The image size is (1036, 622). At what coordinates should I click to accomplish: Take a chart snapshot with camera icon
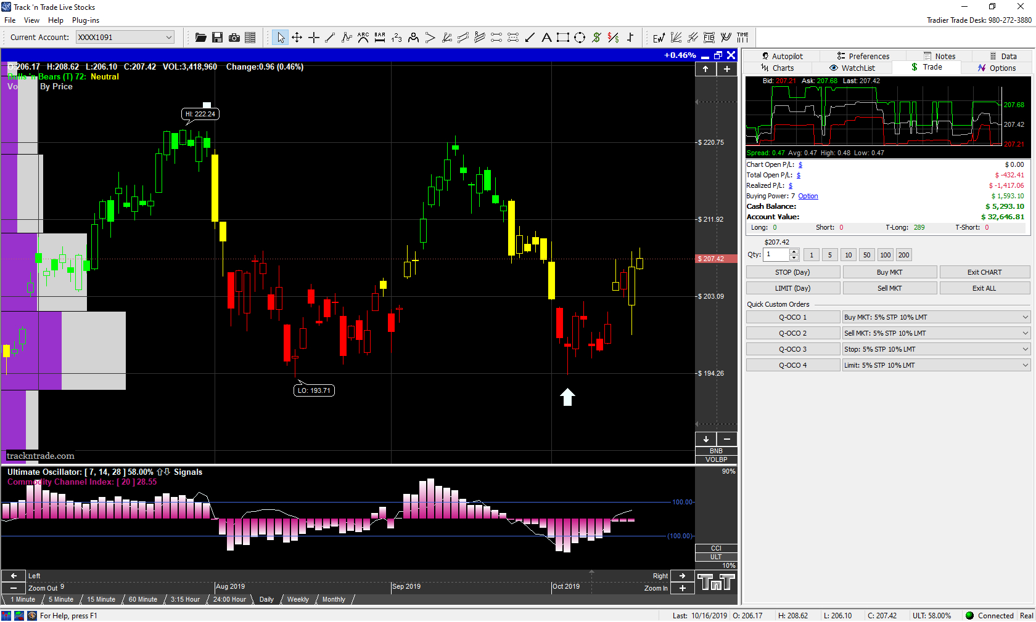click(234, 38)
